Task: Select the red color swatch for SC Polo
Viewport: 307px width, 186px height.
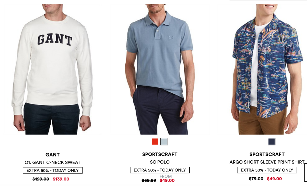Action: point(155,142)
